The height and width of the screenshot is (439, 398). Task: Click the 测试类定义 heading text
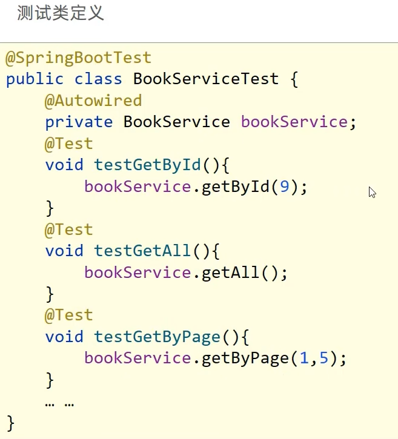61,13
